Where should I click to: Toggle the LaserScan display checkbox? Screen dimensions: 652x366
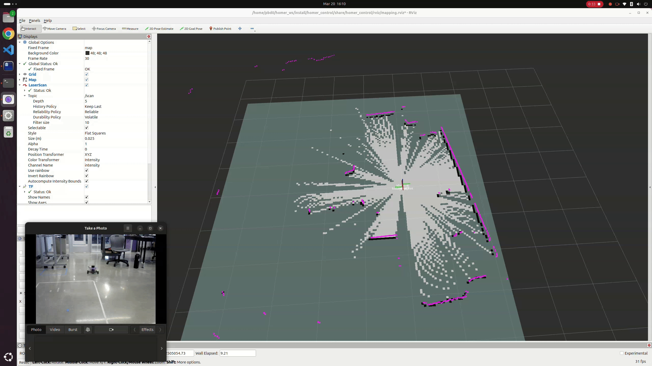click(87, 85)
